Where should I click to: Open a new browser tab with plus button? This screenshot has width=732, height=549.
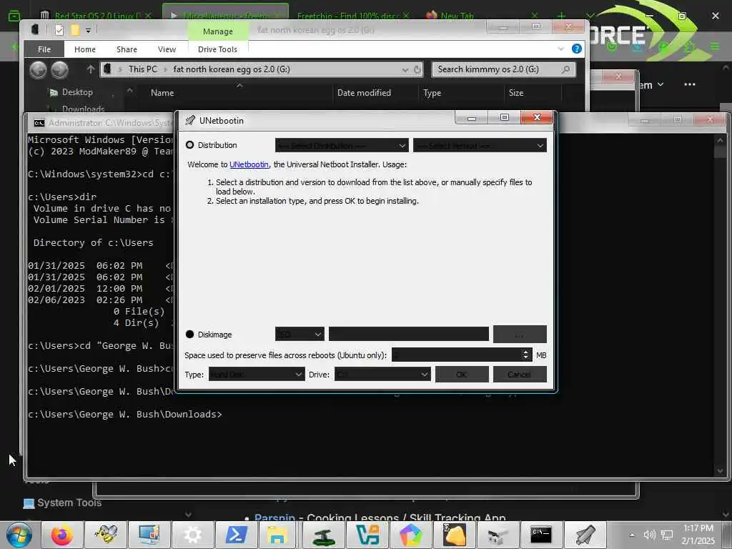click(x=561, y=16)
